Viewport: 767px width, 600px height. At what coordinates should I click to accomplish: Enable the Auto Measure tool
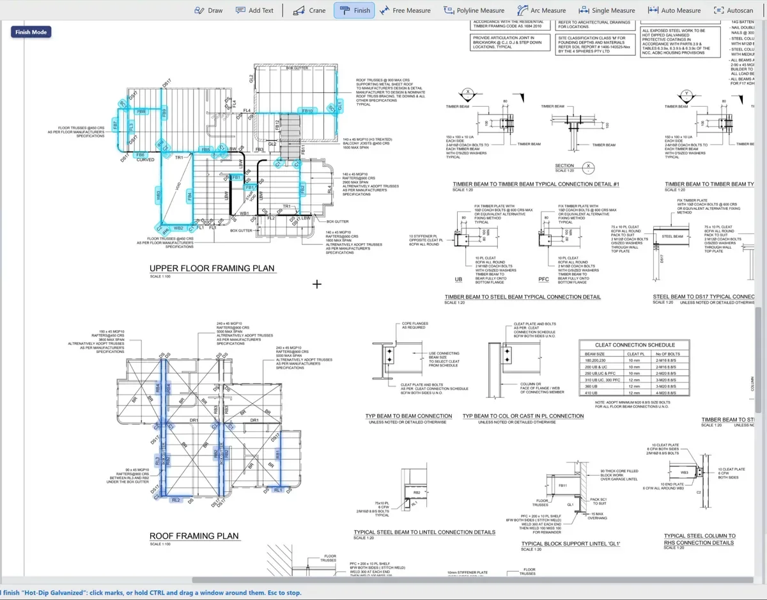click(x=674, y=10)
